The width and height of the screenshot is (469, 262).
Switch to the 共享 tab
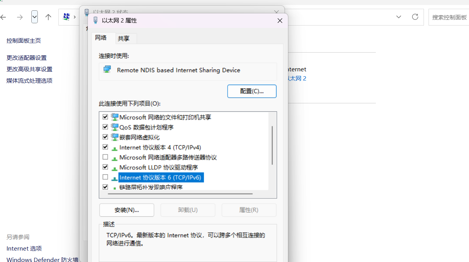point(123,39)
